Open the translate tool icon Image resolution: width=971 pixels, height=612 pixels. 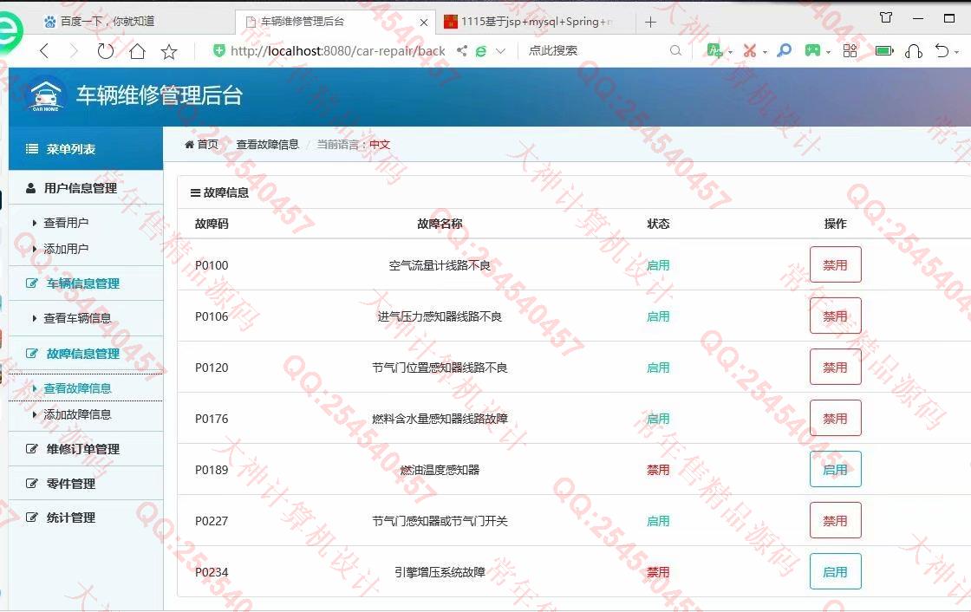[714, 51]
